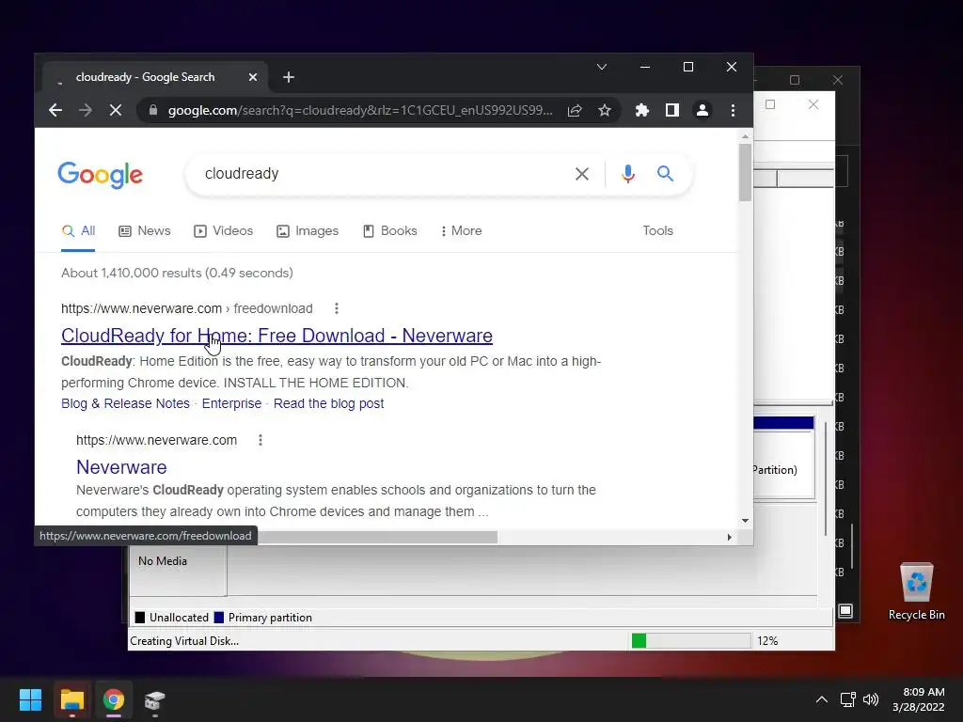
Task: Open the Enterprise sitelink
Action: 231,403
